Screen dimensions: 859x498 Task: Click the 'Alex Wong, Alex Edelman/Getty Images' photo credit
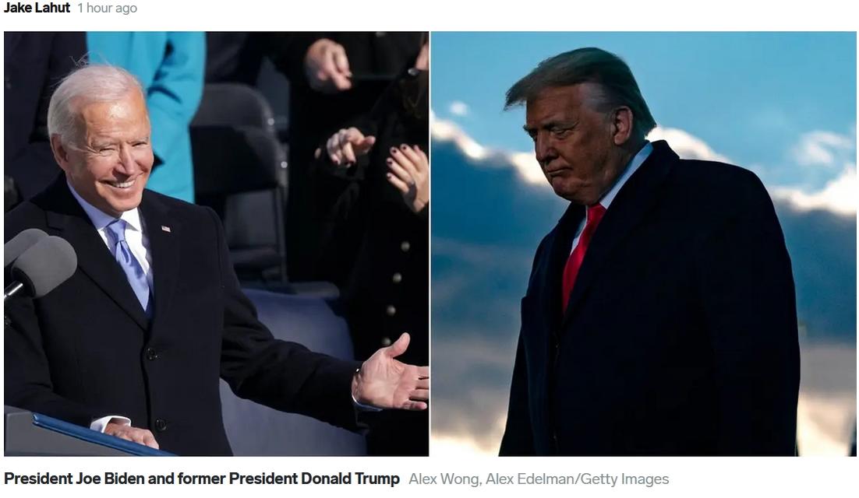(539, 479)
